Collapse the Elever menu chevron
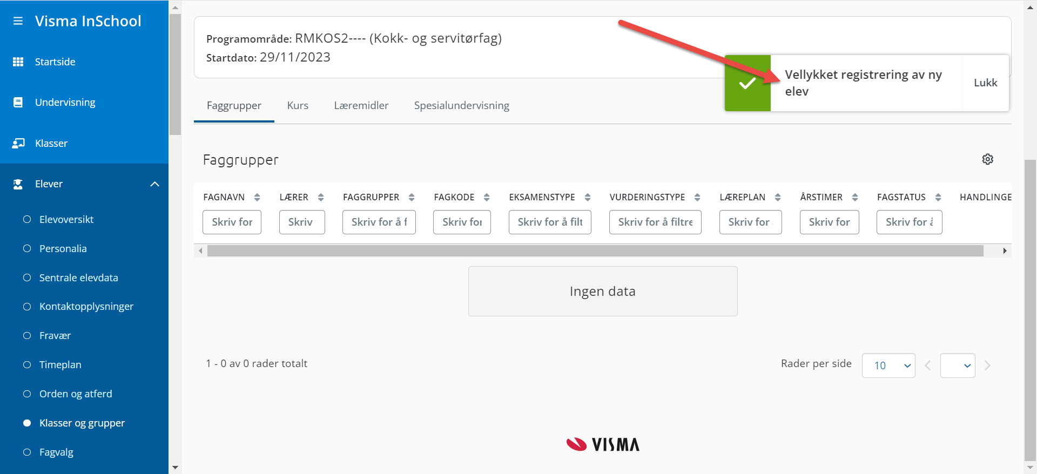The width and height of the screenshot is (1037, 474). pos(154,184)
